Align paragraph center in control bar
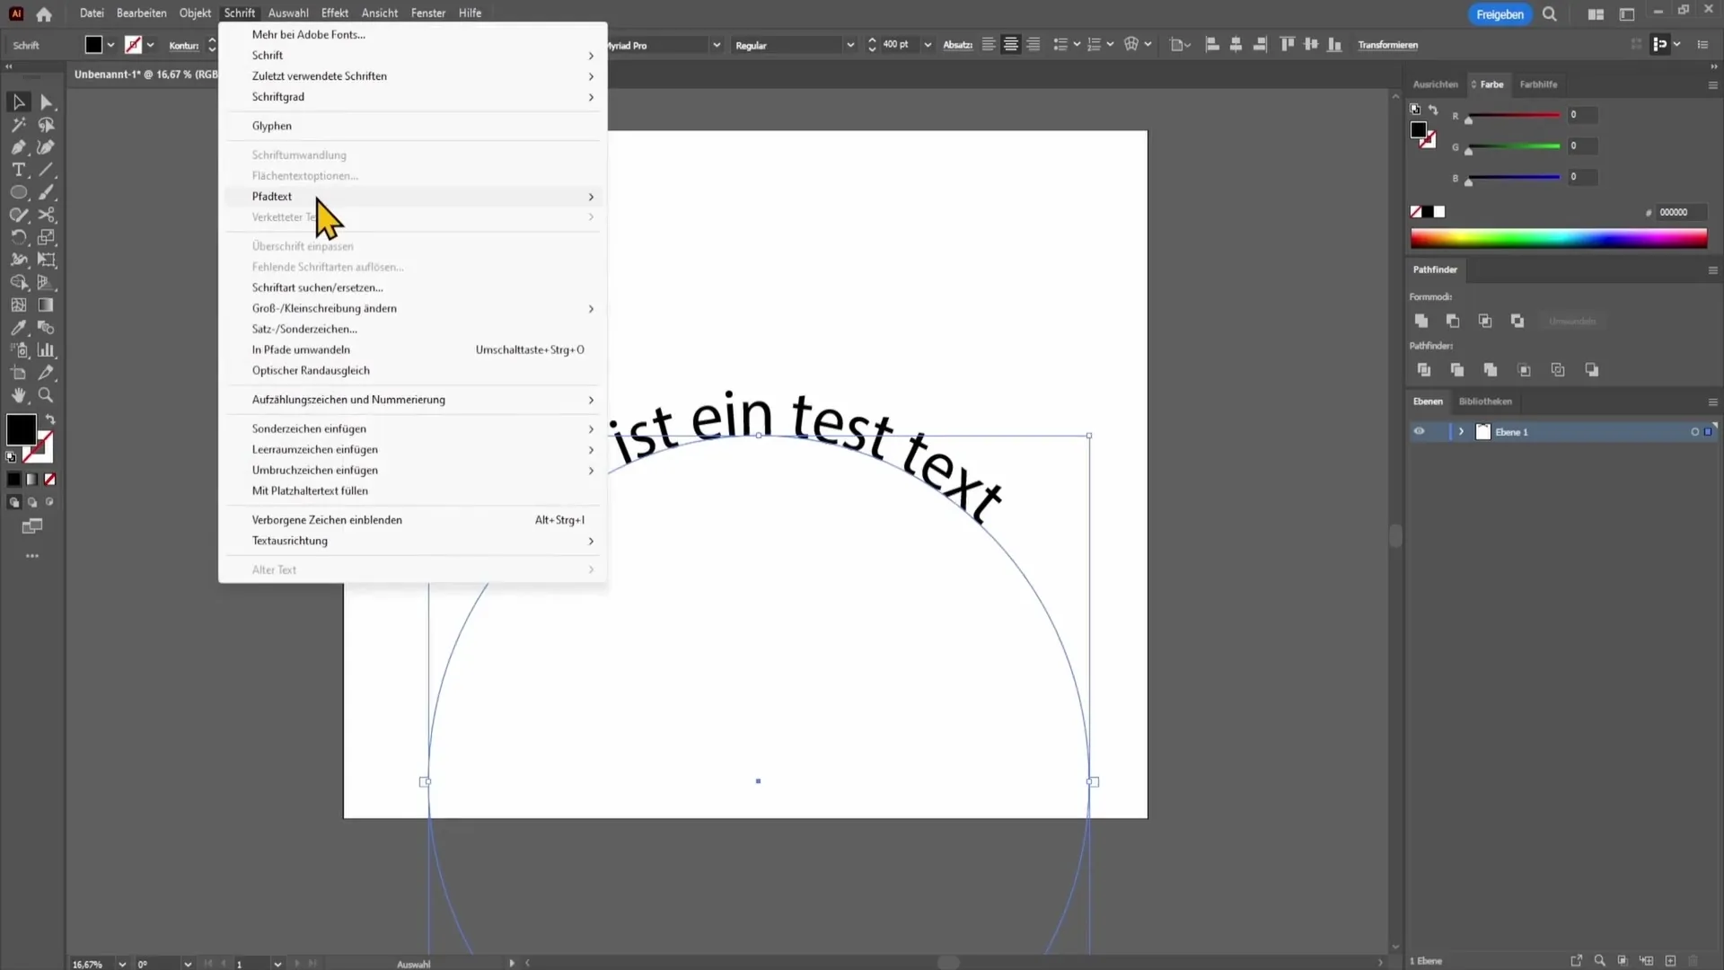The height and width of the screenshot is (970, 1724). point(1011,45)
